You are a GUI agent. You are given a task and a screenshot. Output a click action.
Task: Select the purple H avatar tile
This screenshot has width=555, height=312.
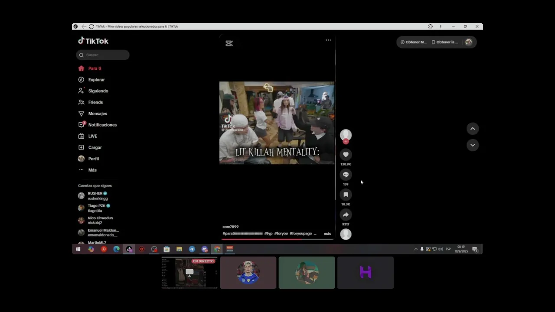click(x=366, y=273)
